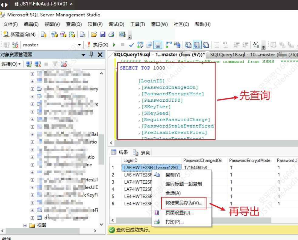298x240 pixels.
Task: Click the blue Parse checkmark icon
Action: [x=132, y=45]
